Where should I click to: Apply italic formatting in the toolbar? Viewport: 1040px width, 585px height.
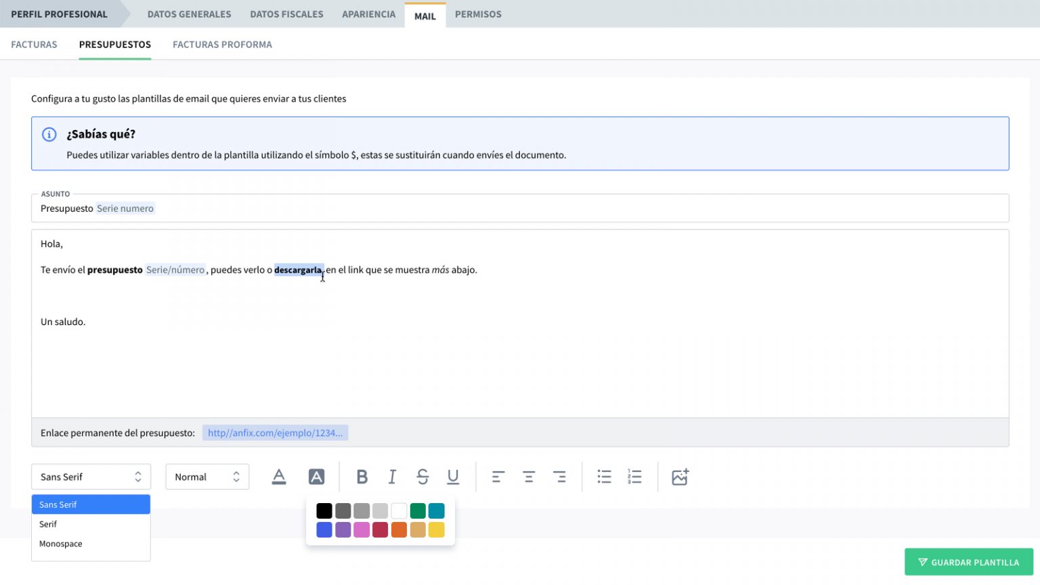pos(392,477)
